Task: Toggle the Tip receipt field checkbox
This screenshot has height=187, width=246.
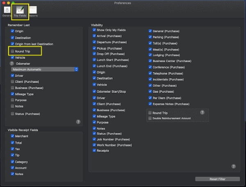Action: 12,155
